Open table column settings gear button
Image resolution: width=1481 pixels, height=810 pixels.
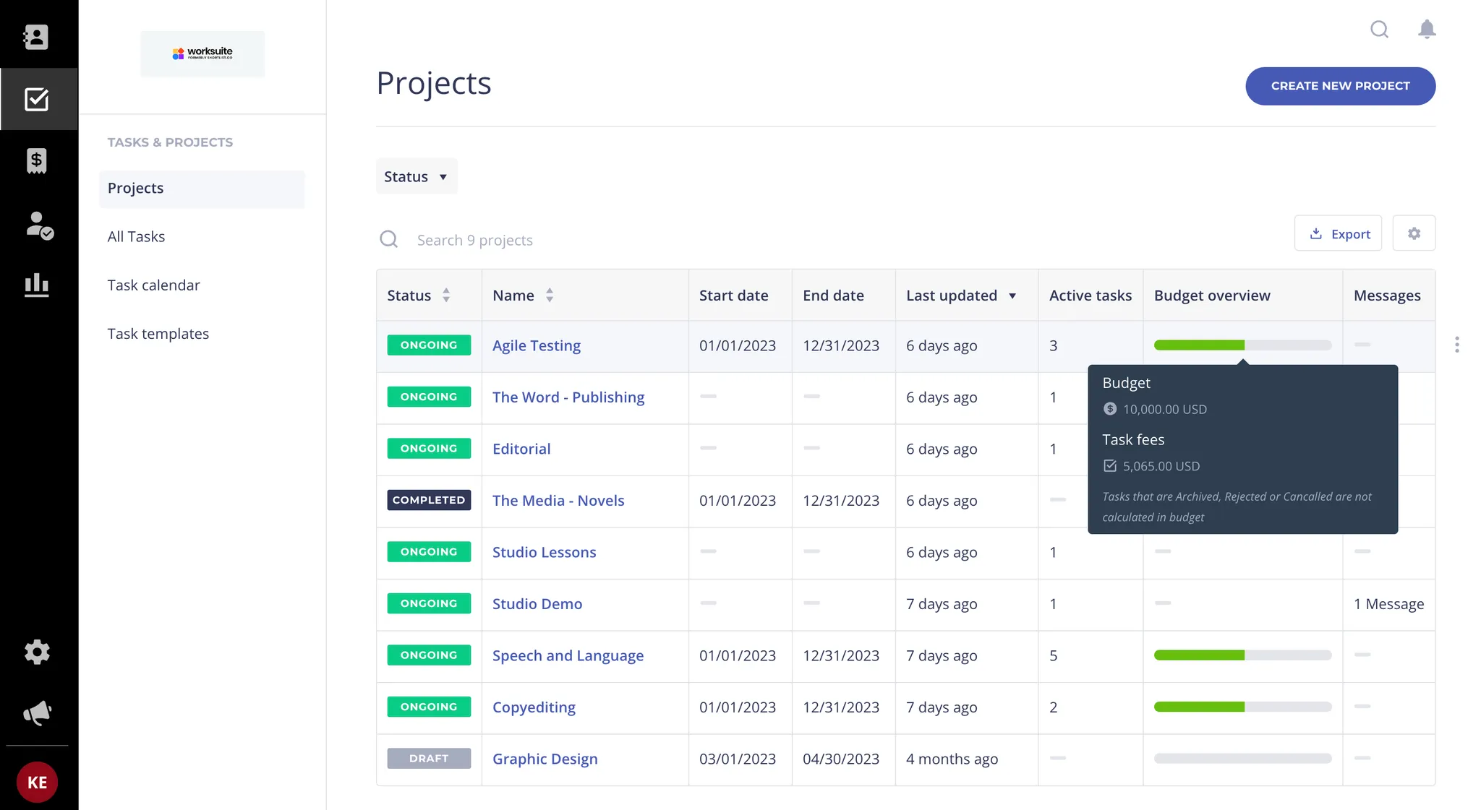[x=1414, y=233]
